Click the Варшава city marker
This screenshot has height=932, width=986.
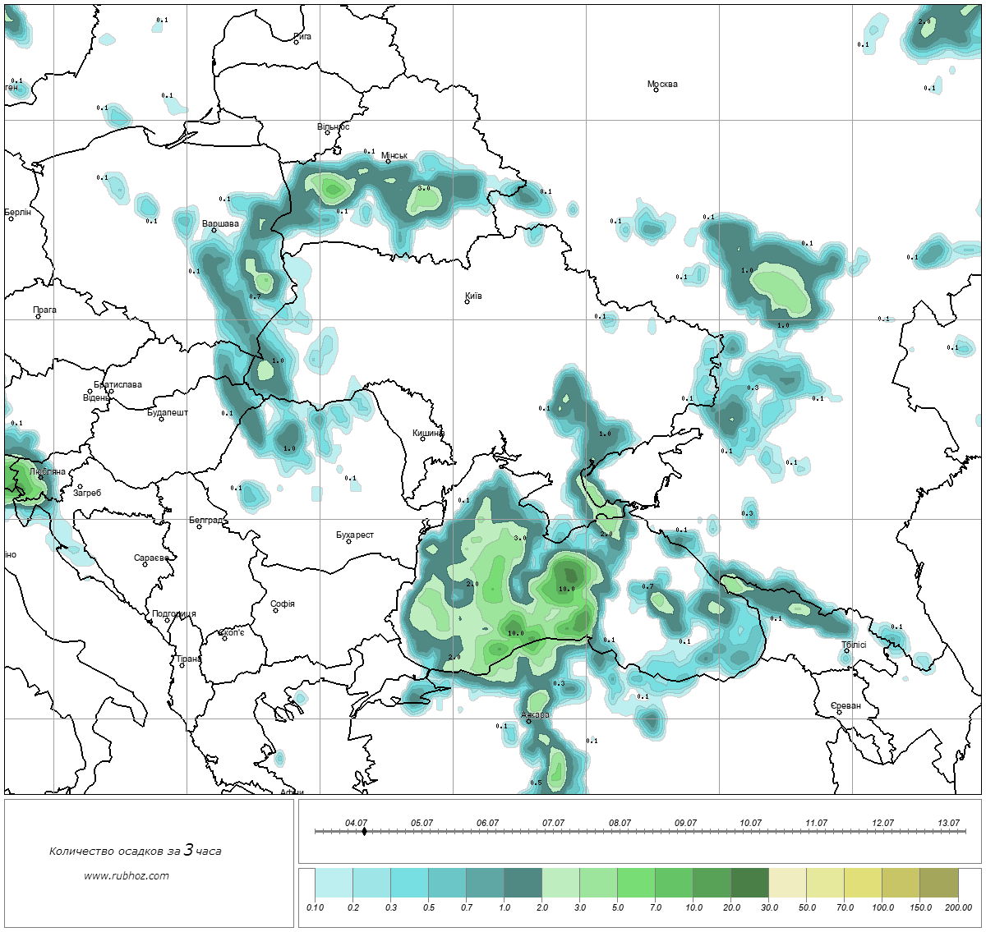[x=214, y=230]
